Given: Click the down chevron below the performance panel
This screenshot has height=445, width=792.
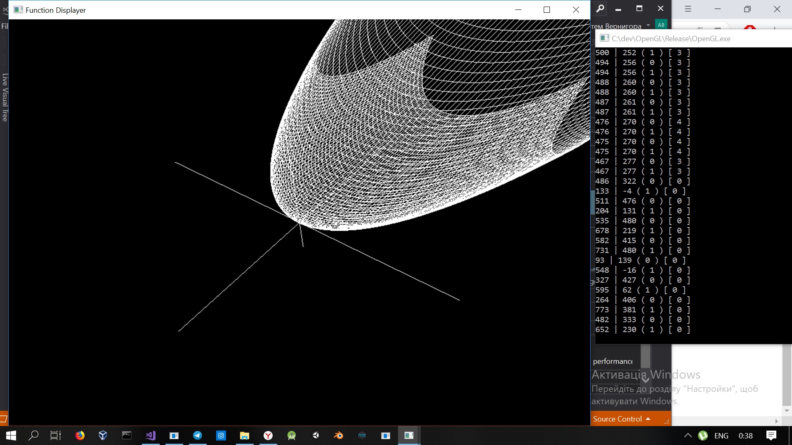Looking at the screenshot, I should click(x=646, y=380).
